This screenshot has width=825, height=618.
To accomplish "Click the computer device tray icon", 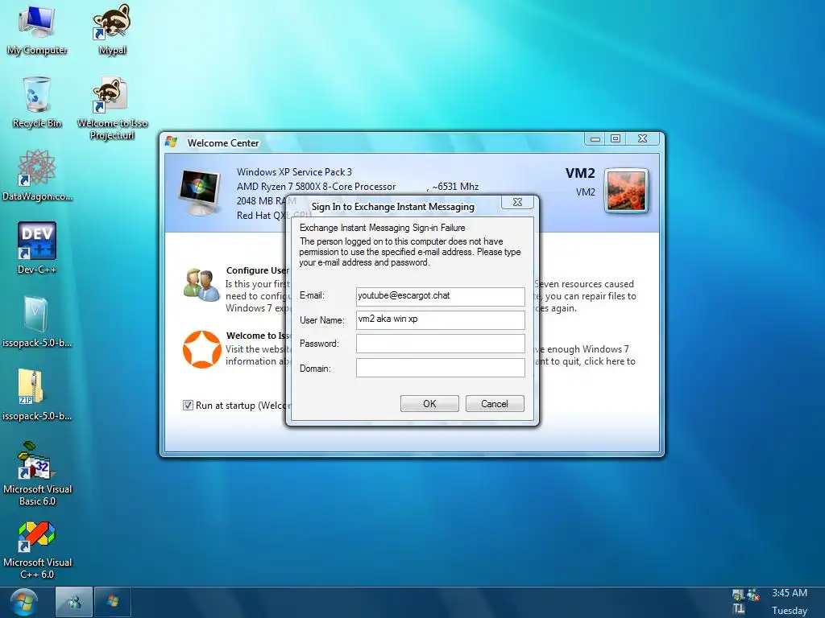I will pos(738,595).
